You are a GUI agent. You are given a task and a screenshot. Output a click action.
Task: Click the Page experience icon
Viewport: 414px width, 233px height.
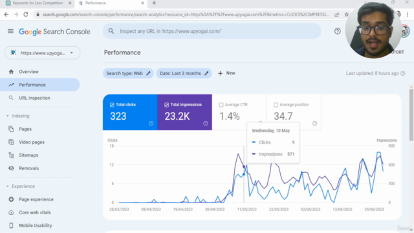11,199
